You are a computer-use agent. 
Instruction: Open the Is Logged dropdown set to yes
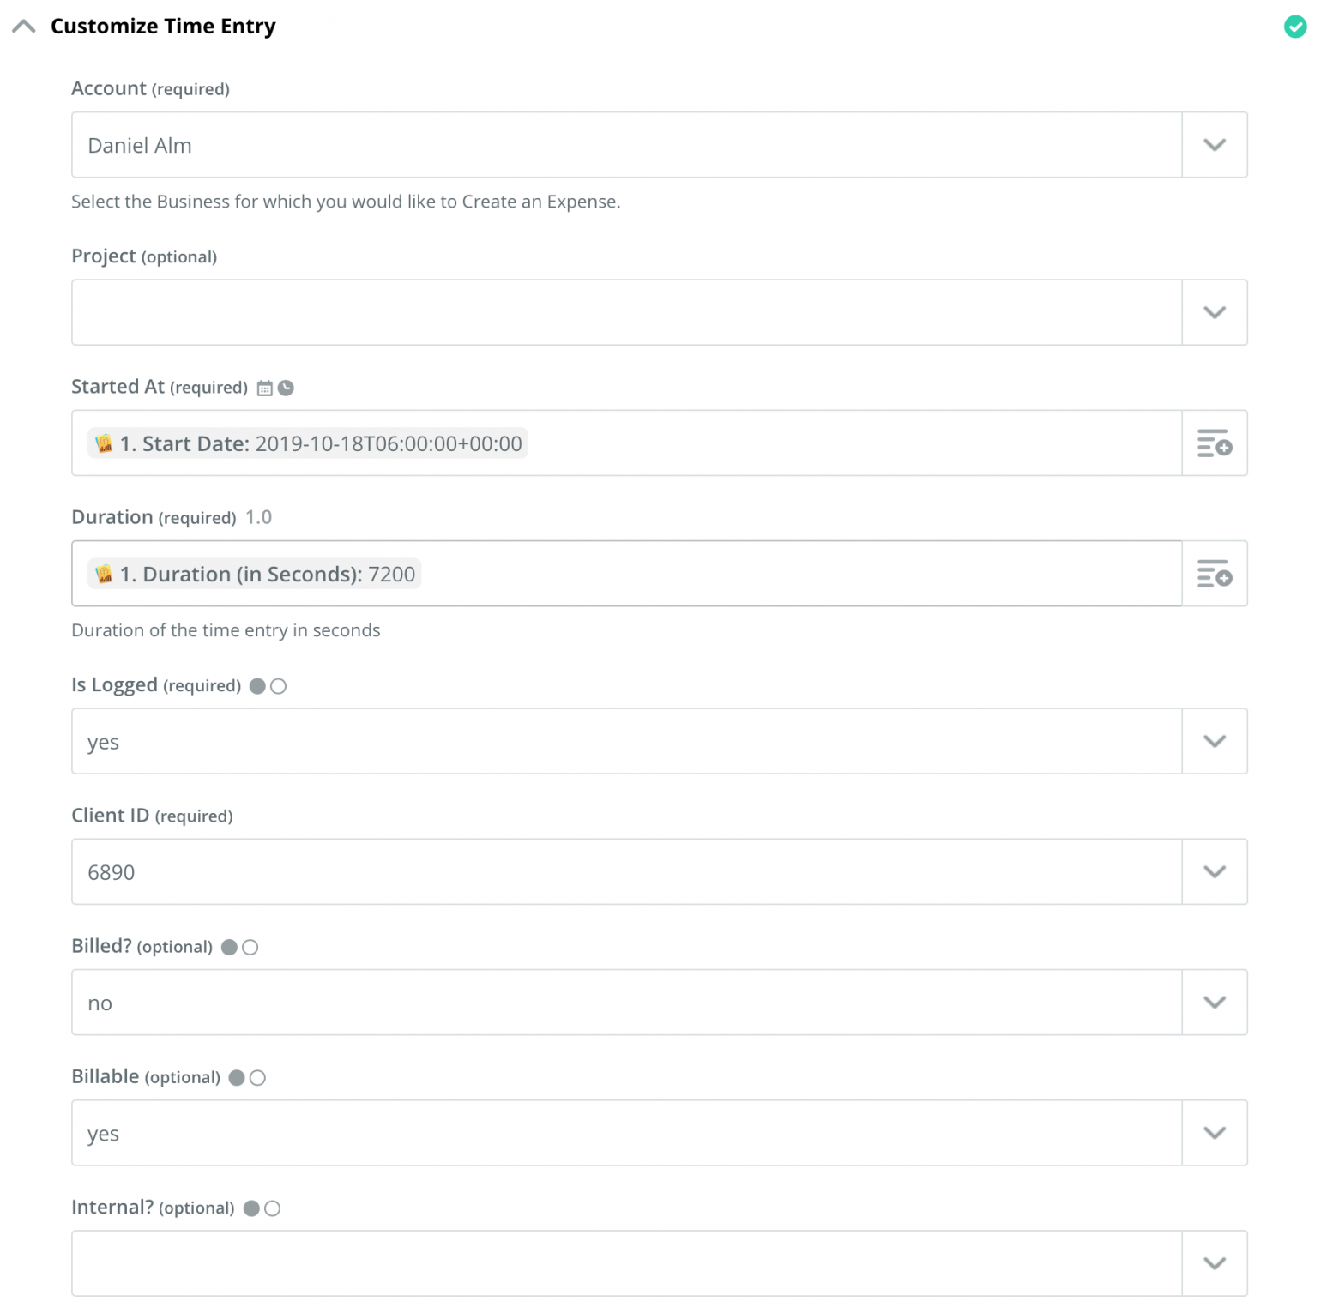tap(1214, 741)
